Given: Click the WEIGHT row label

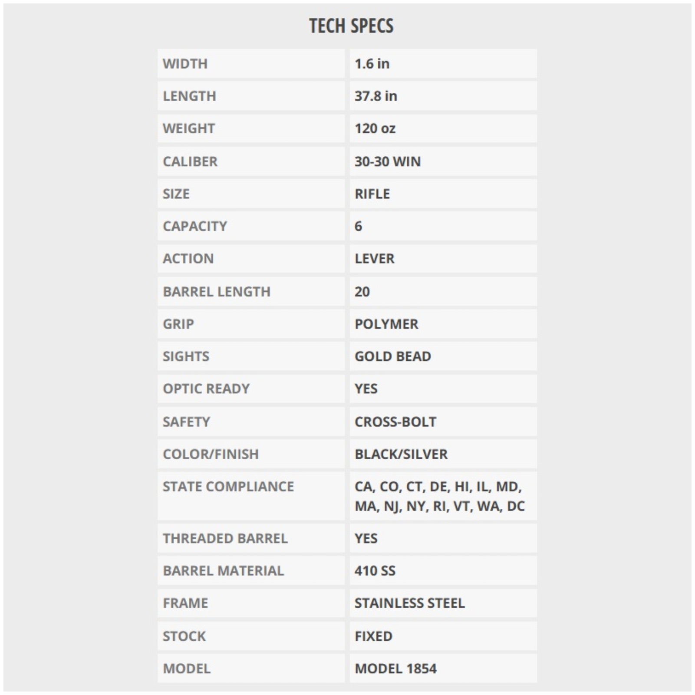Looking at the screenshot, I should pos(189,128).
